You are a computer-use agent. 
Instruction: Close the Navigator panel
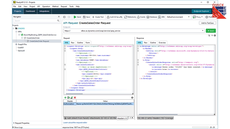pos(59,17)
